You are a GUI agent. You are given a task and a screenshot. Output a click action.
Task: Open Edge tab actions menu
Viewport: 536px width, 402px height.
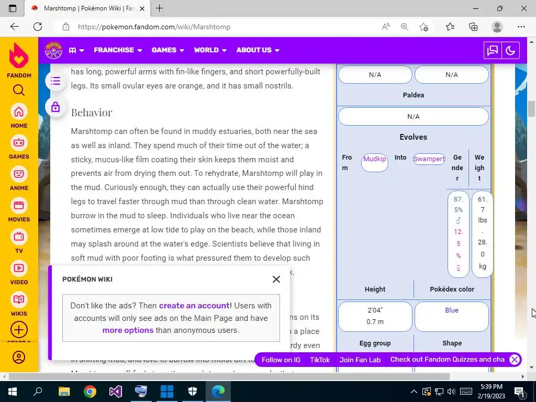pyautogui.click(x=13, y=8)
